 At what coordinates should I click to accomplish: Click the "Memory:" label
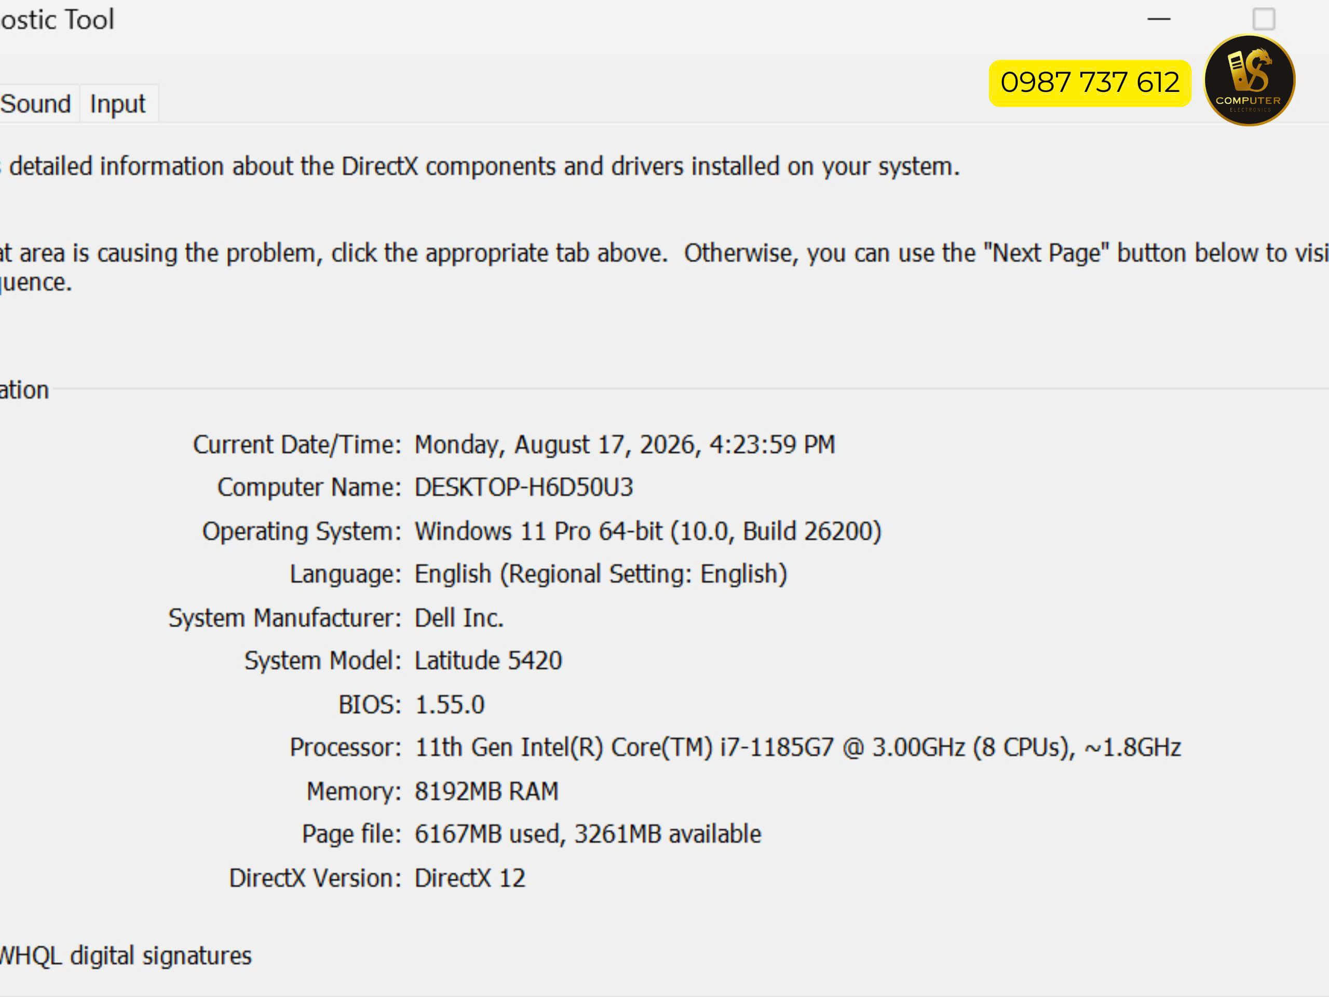354,791
